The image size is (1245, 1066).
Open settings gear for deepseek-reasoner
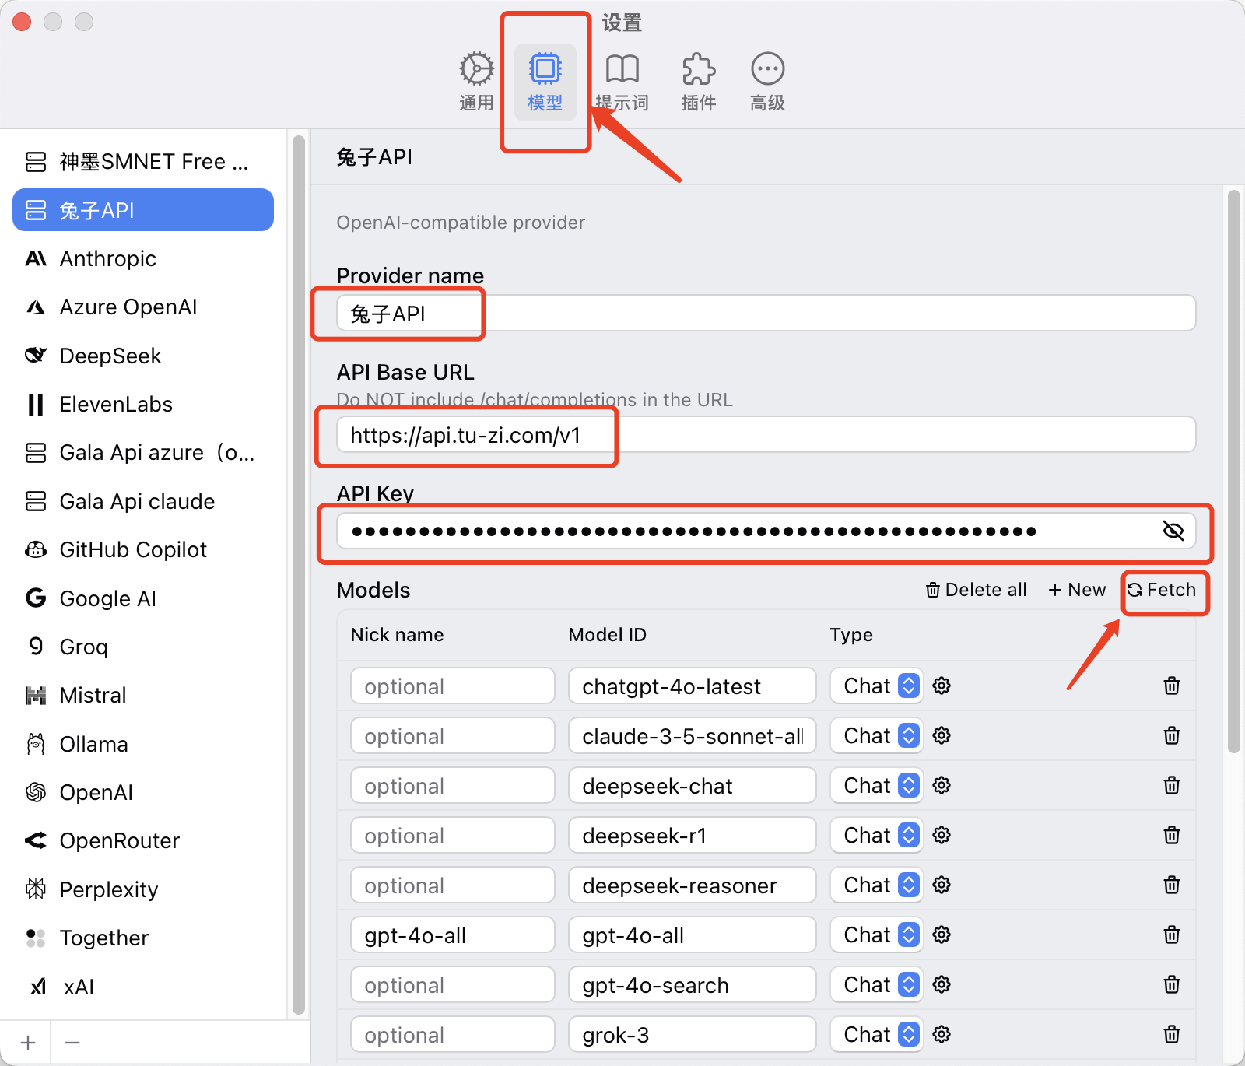click(942, 885)
